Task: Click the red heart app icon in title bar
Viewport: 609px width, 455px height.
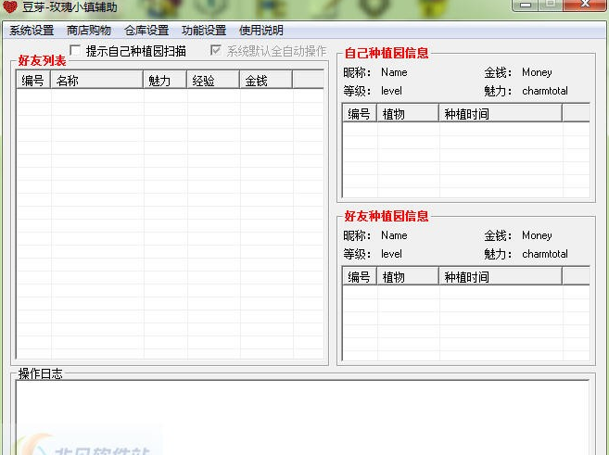Action: click(10, 7)
